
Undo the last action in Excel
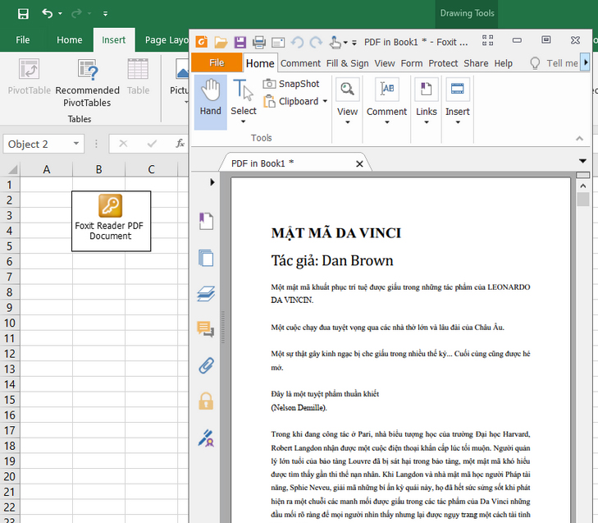coord(48,14)
